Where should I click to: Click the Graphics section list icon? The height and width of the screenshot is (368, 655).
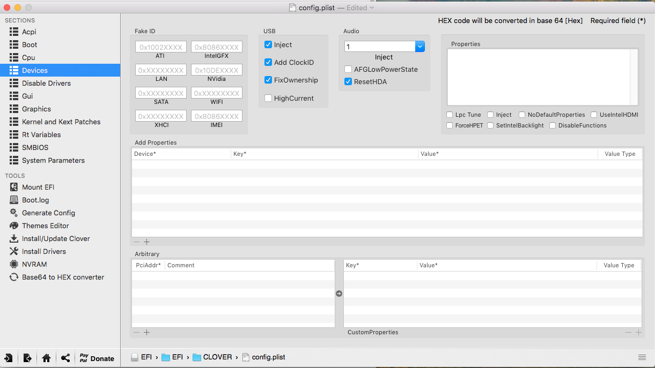[x=14, y=109]
